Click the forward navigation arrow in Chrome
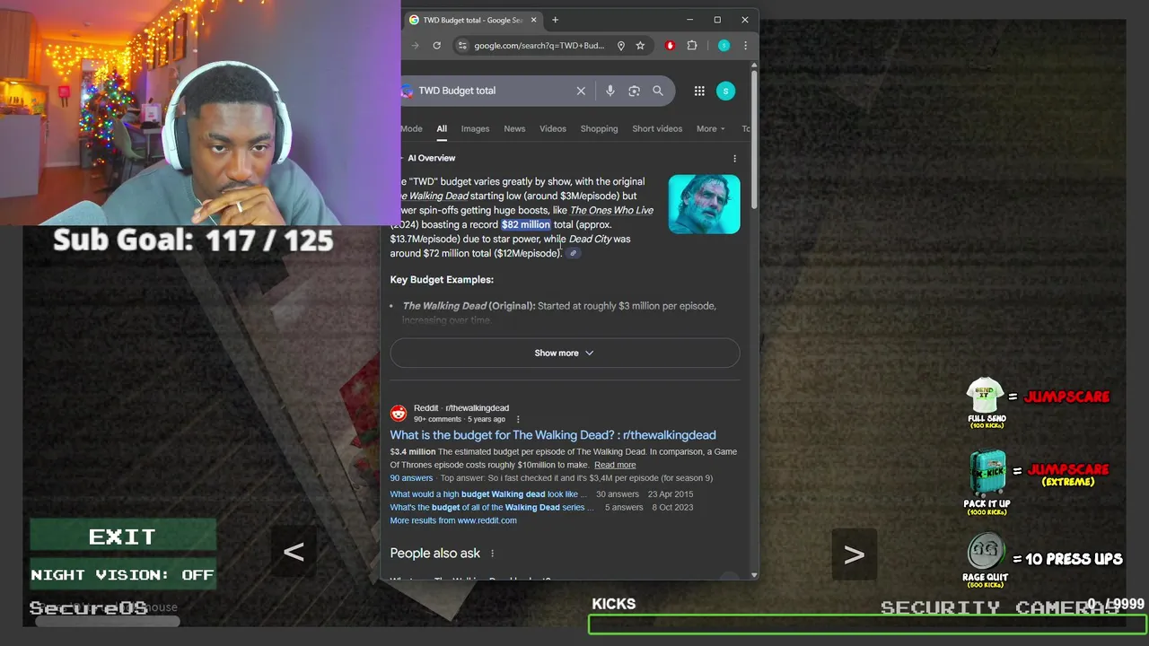Viewport: 1149px width, 646px height. point(415,46)
